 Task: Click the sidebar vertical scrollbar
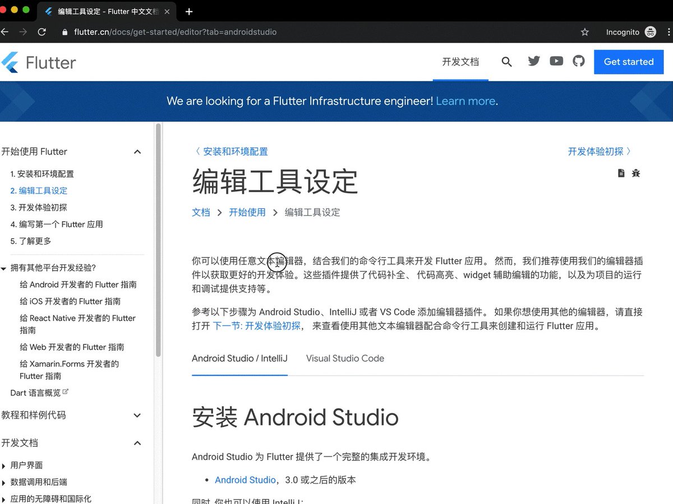[x=158, y=241]
